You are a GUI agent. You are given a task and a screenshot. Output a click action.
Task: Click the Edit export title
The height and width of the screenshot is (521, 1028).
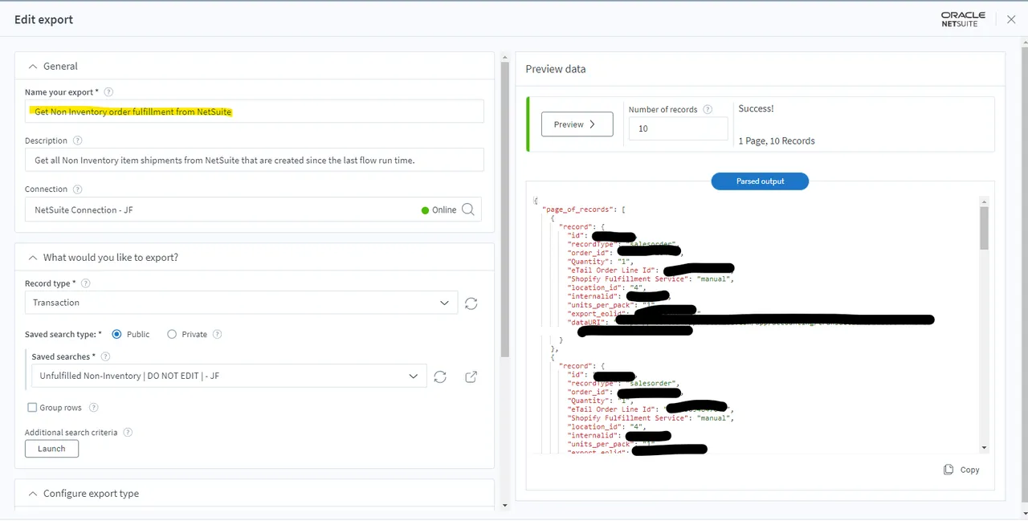tap(43, 19)
